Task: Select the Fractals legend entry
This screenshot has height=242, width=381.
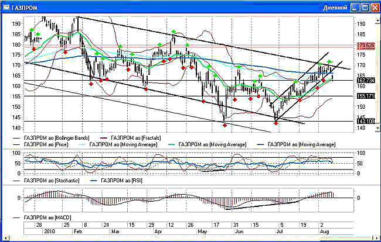Action: click(x=136, y=138)
